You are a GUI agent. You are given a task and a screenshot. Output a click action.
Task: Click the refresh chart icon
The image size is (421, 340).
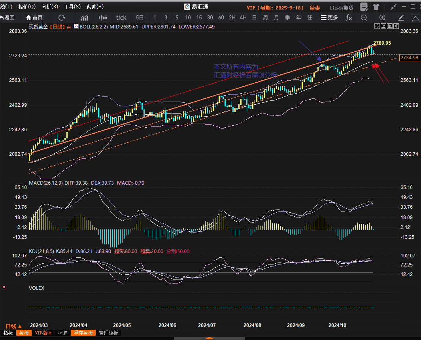(x=62, y=17)
